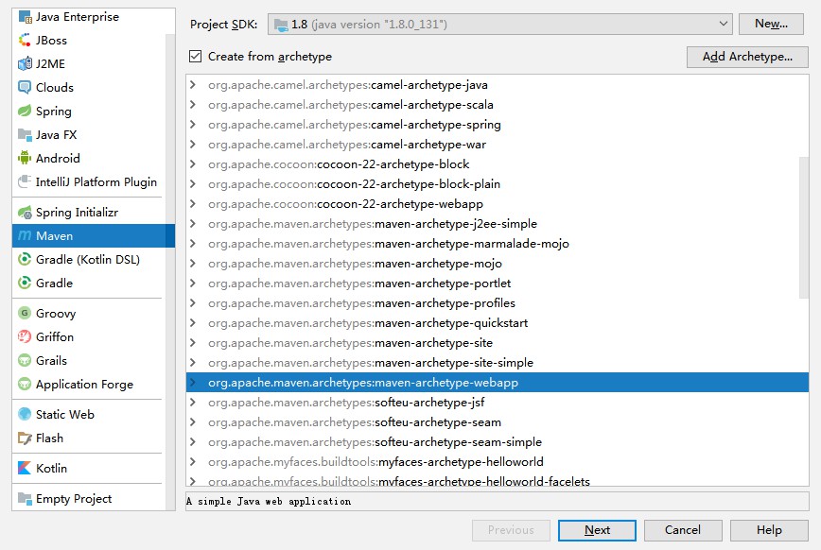The image size is (821, 550).
Task: Click the SDK folder icon in combo box
Action: 281,25
